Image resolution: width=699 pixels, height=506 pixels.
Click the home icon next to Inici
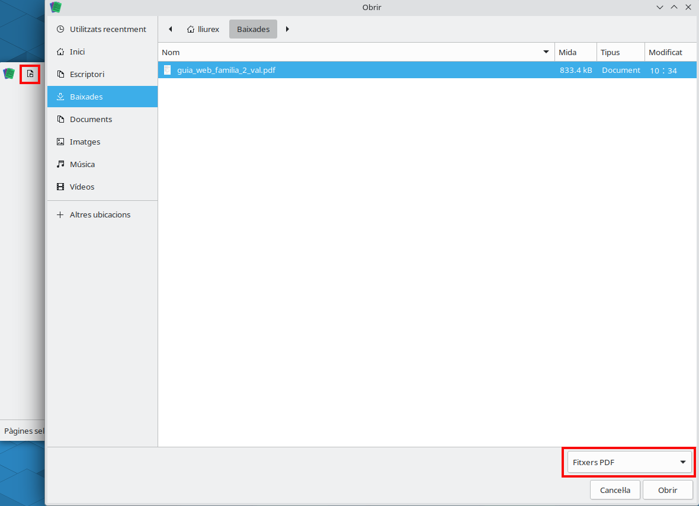click(x=60, y=52)
